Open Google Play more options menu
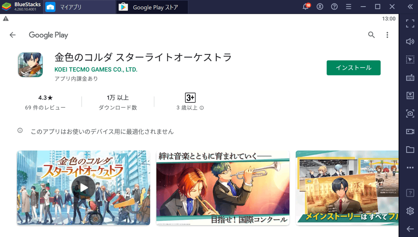Screen dimensions: 418x237 pyautogui.click(x=387, y=35)
